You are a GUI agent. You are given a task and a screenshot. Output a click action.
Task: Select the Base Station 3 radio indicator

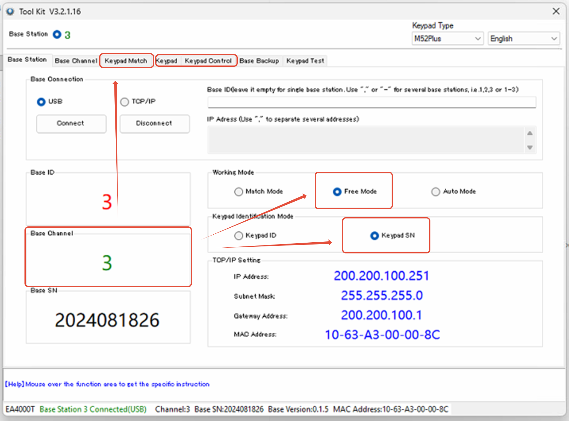[57, 34]
